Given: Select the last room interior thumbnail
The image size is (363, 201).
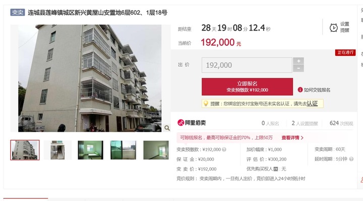Looking at the screenshot, I should click(x=156, y=150).
